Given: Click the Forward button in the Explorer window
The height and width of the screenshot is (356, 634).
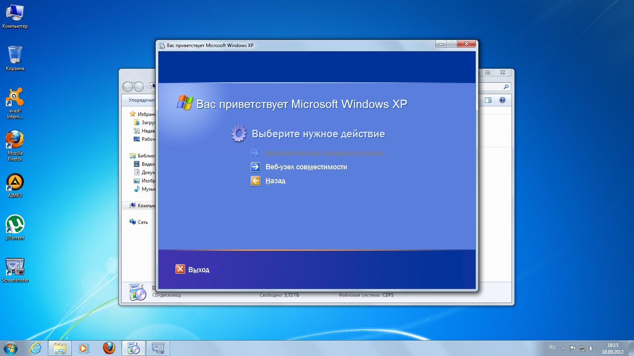Looking at the screenshot, I should pos(139,87).
